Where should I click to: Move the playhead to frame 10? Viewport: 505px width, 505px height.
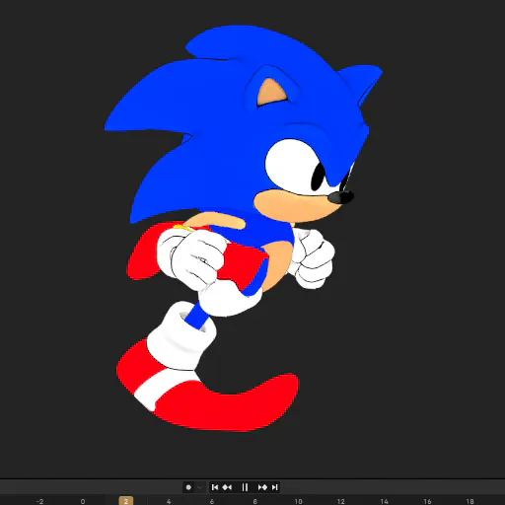pos(298,501)
